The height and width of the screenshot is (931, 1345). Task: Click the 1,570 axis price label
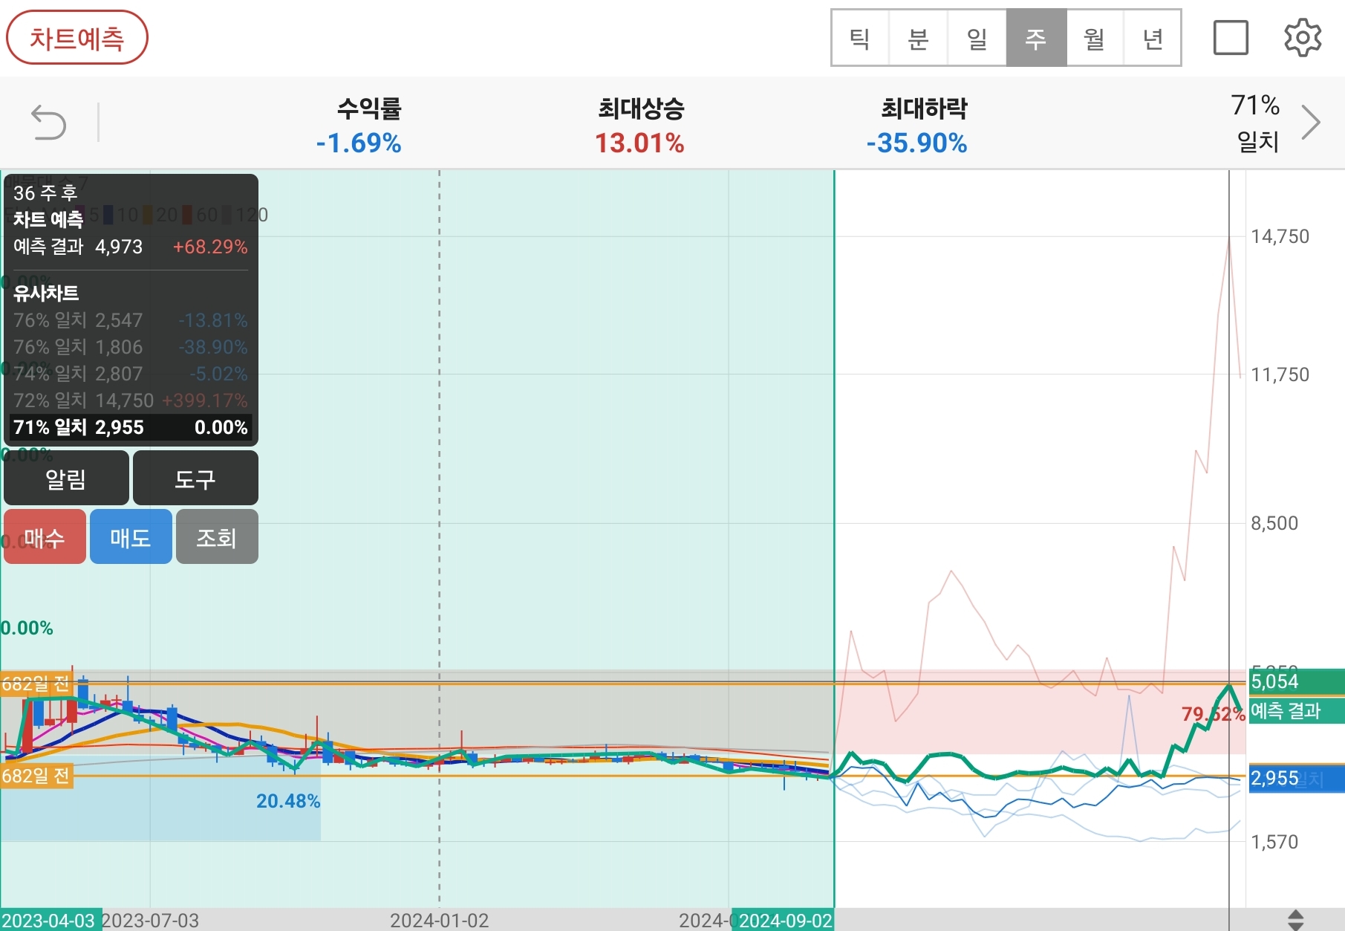tap(1274, 842)
